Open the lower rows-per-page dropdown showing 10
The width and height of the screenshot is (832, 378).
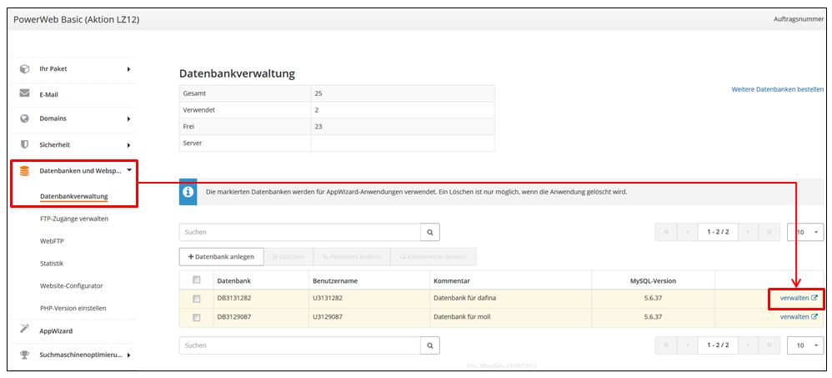pyautogui.click(x=805, y=345)
